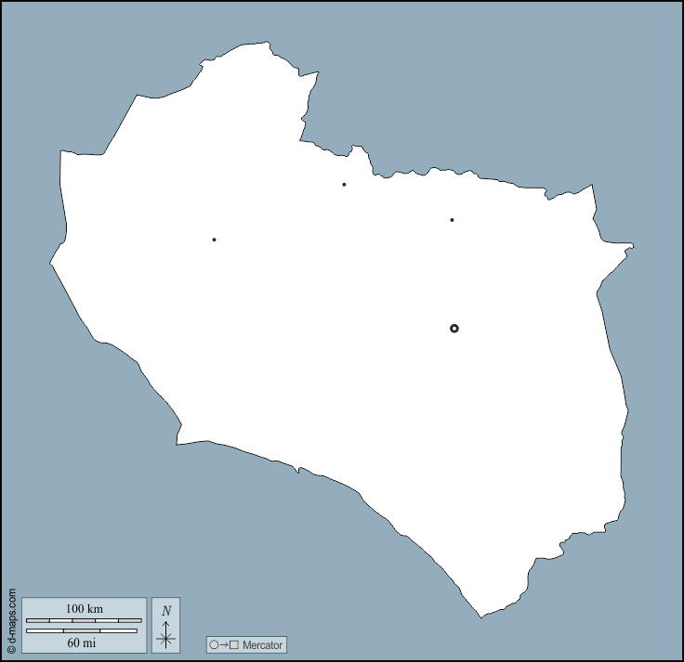Open the d-maps.com copyright link
Image resolution: width=684 pixels, height=662 pixels.
pyautogui.click(x=11, y=620)
